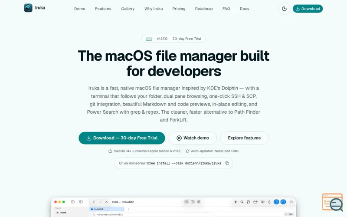Click the Iruka brand name in header
The width and height of the screenshot is (347, 217).
click(40, 8)
